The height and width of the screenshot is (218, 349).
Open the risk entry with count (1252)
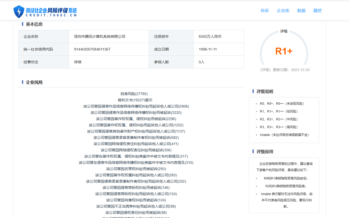[x=136, y=125]
